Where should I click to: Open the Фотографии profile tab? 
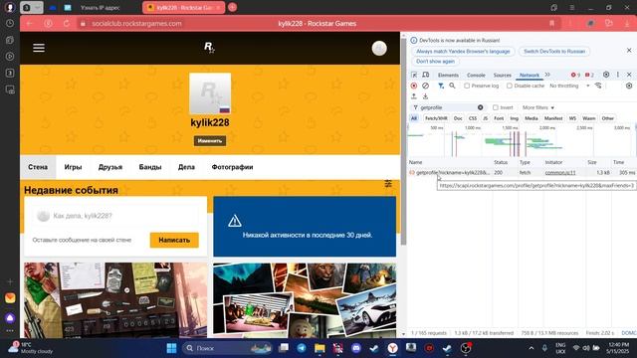(x=232, y=167)
